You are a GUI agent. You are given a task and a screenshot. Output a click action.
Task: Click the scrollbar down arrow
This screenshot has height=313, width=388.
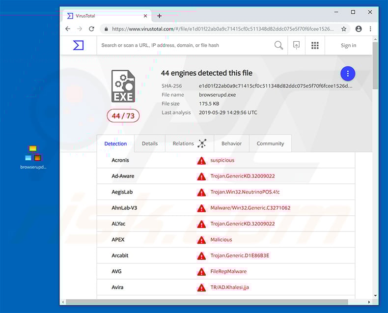pos(375,295)
